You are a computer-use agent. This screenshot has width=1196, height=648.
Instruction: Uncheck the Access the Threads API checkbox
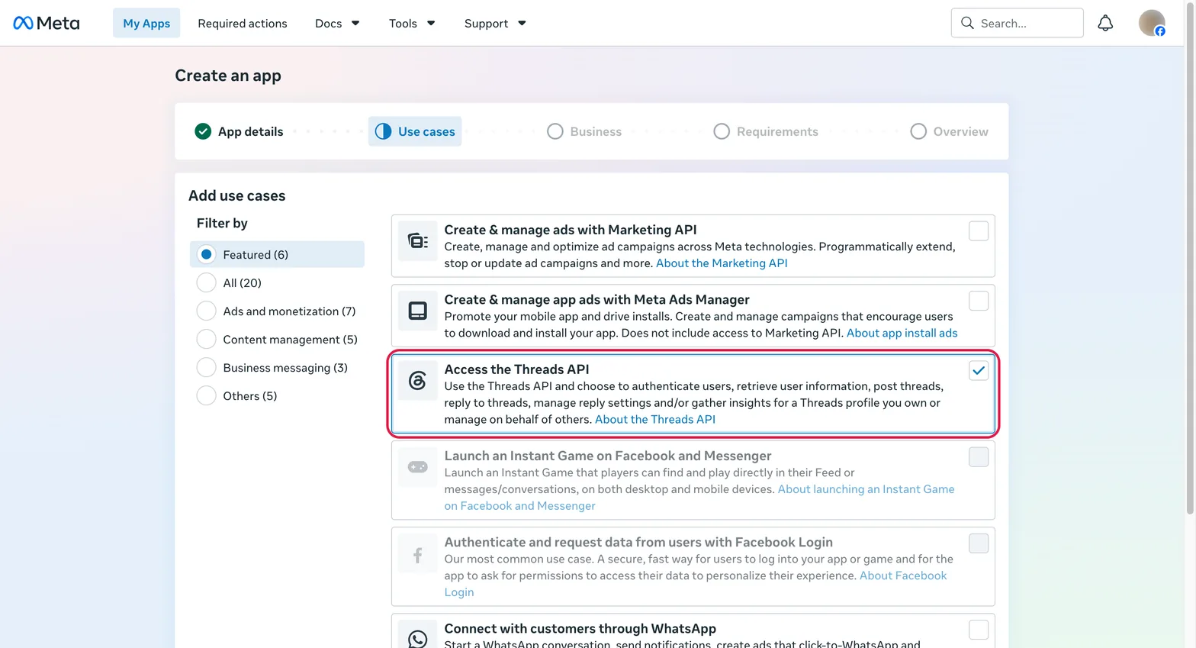(979, 370)
